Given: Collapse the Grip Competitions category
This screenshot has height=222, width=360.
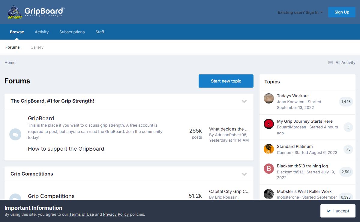Looking at the screenshot, I should pos(244,174).
